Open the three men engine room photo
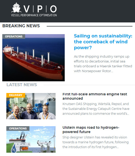This screenshot has width=135, height=156. (31, 106)
